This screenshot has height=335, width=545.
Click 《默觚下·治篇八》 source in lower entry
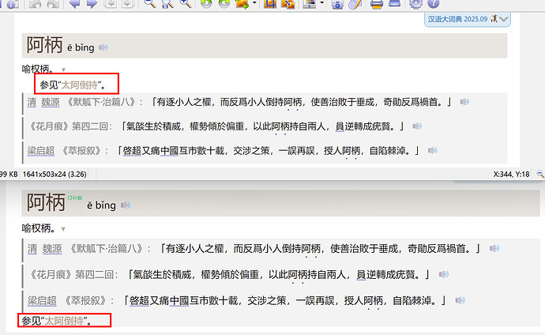coord(107,249)
